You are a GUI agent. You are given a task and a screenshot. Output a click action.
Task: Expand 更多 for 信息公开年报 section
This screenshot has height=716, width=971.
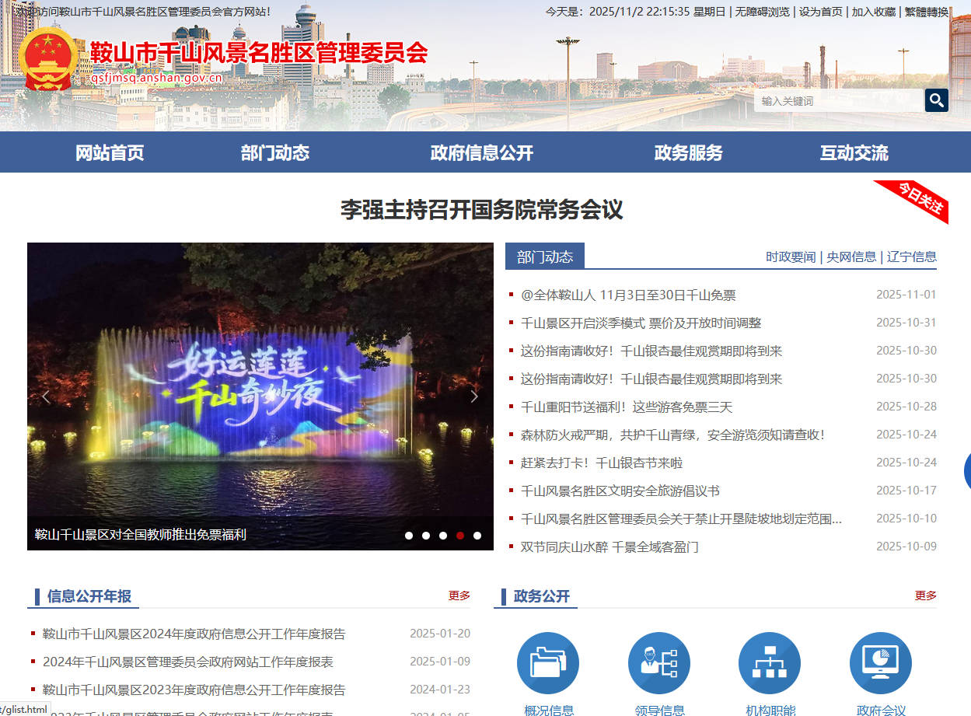coord(459,596)
